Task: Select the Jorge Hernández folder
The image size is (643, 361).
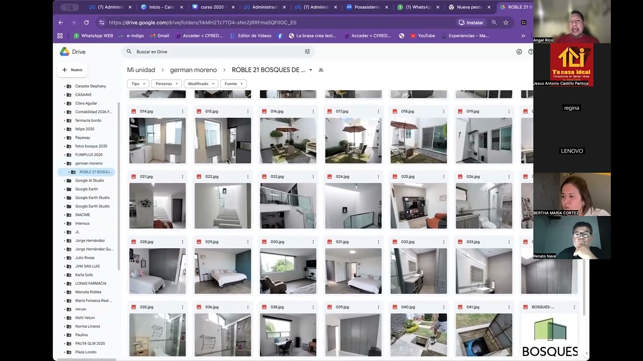Action: [x=90, y=241]
